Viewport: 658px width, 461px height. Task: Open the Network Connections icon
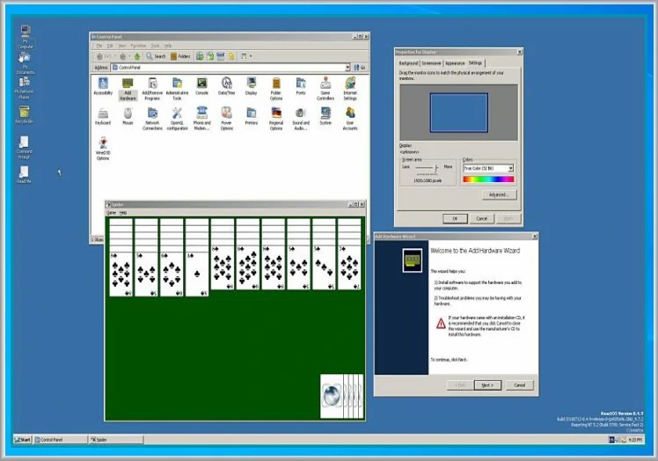[x=152, y=119]
